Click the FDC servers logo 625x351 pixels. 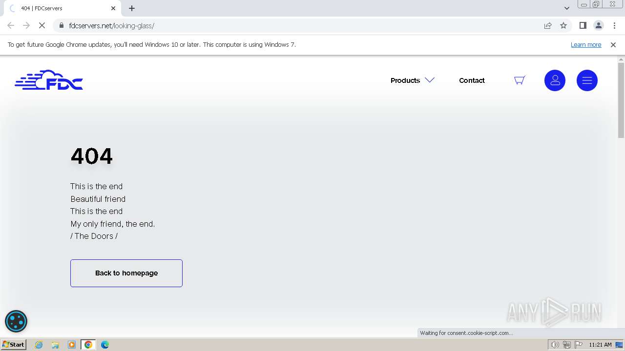point(49,80)
